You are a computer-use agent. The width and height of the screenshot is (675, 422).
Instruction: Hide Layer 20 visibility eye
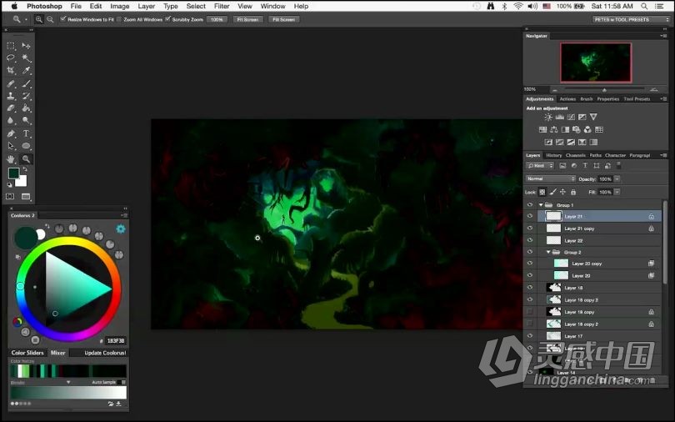tap(530, 275)
